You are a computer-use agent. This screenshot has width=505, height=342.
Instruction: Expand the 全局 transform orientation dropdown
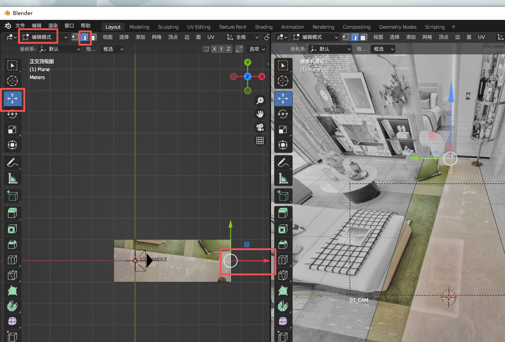242,37
